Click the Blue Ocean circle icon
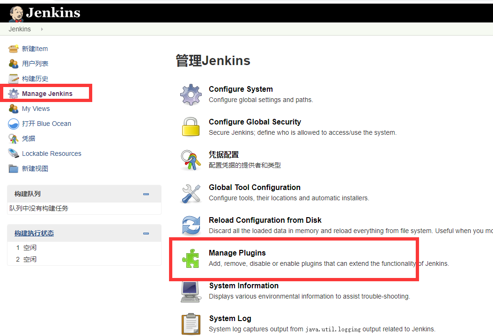This screenshot has height=336, width=493. 14,124
